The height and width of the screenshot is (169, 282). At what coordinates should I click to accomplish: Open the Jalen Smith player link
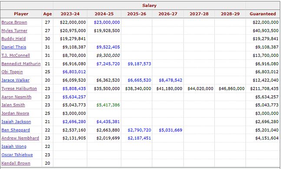[13, 105]
